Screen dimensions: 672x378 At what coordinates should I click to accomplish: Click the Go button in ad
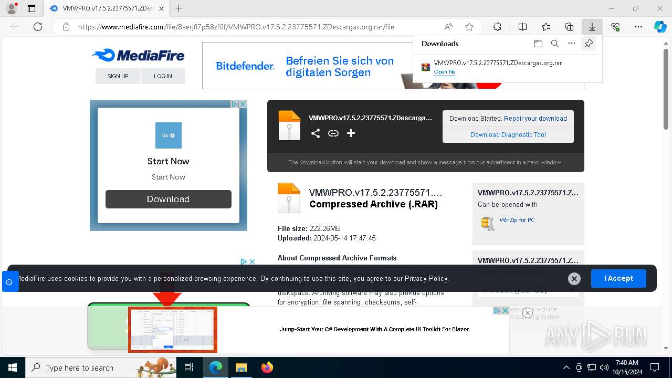pos(169,135)
